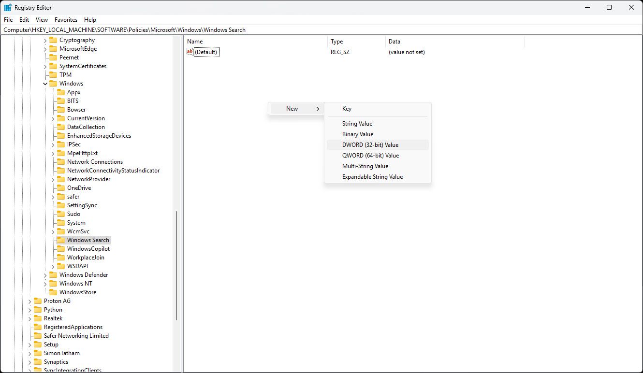Click the registry path address bar

[321, 30]
